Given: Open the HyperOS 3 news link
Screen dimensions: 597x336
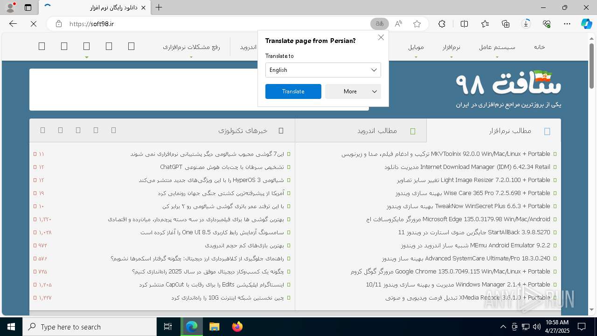Looking at the screenshot, I should tap(211, 180).
